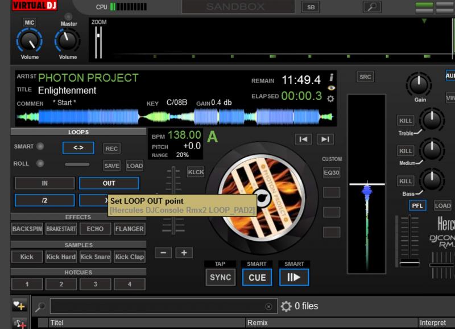The height and width of the screenshot is (329, 455).
Task: Toggle the PFL headphone cue button
Action: (x=417, y=205)
